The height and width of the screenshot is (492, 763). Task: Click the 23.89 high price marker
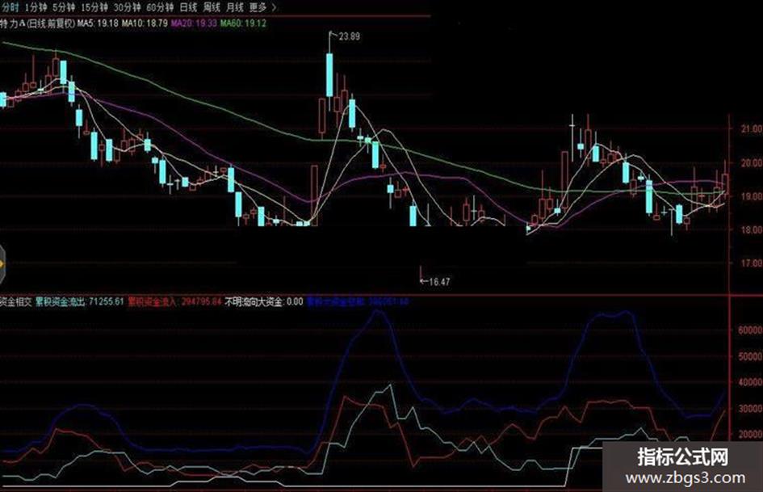coord(350,36)
